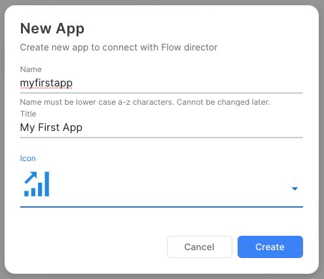Screen dimensions: 324x279
Task: Click blank dialog space left of Cancel
Action: [92, 247]
